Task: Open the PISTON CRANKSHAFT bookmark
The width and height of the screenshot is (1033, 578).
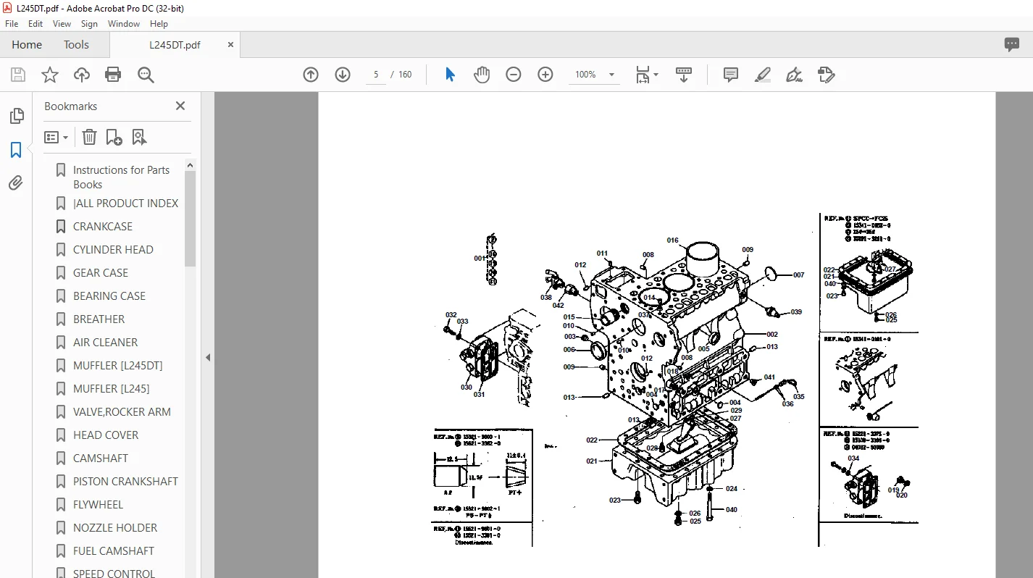Action: coord(125,482)
